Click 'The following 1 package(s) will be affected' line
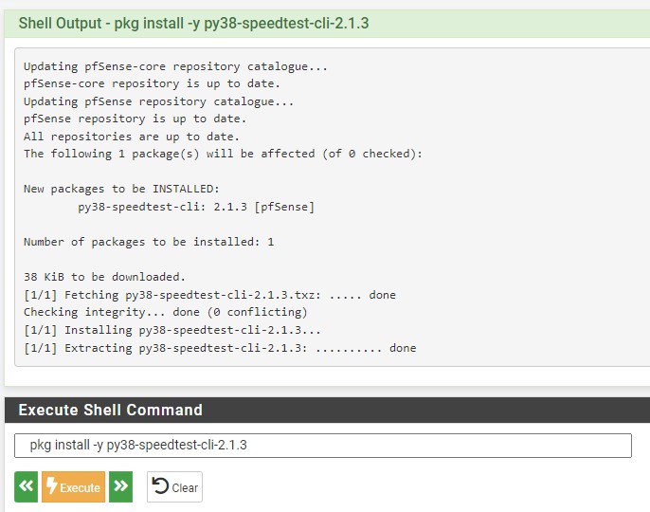Image resolution: width=650 pixels, height=512 pixels. pos(223,154)
